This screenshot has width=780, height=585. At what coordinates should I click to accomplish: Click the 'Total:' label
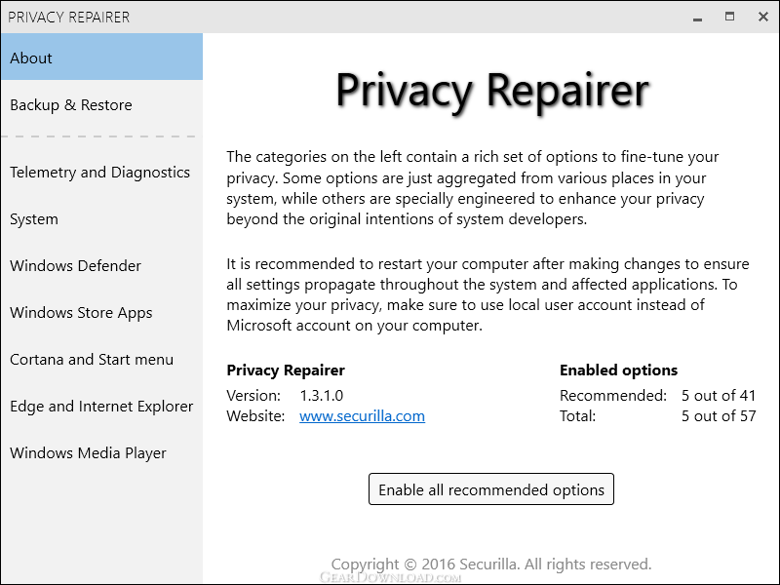(577, 416)
